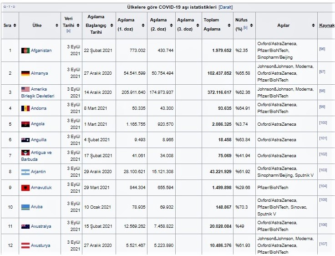Click the Albania flag beside Arnavutluk

25,188
